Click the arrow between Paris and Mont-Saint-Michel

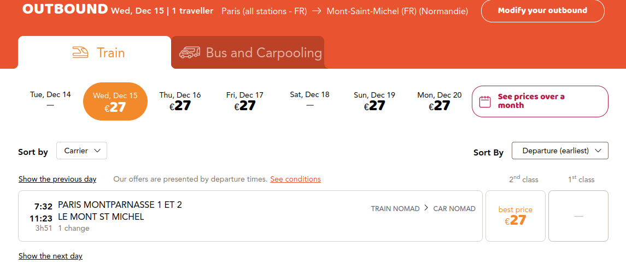click(x=317, y=11)
